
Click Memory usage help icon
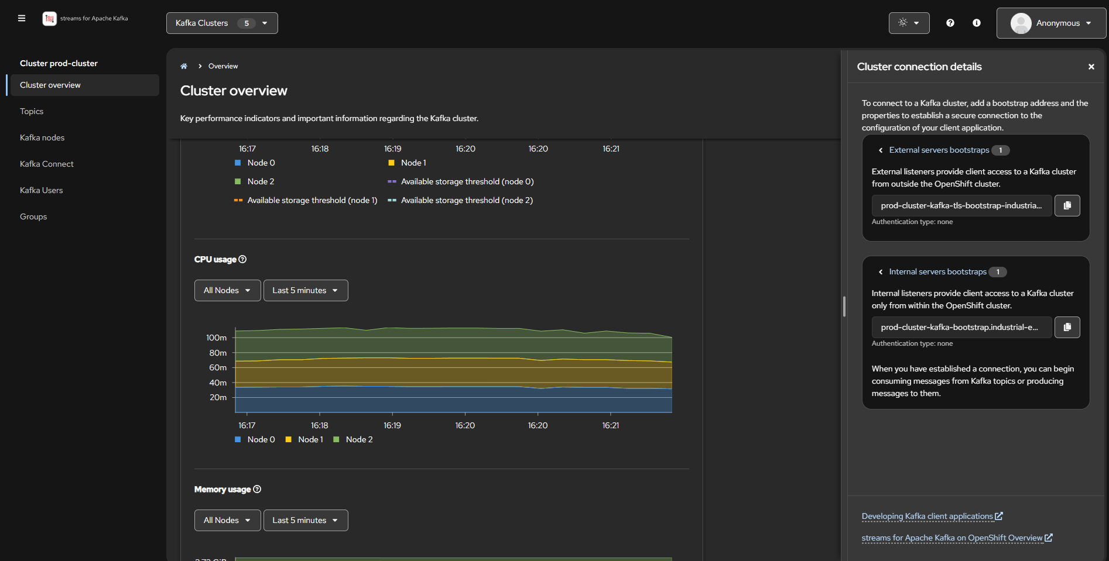pyautogui.click(x=257, y=489)
